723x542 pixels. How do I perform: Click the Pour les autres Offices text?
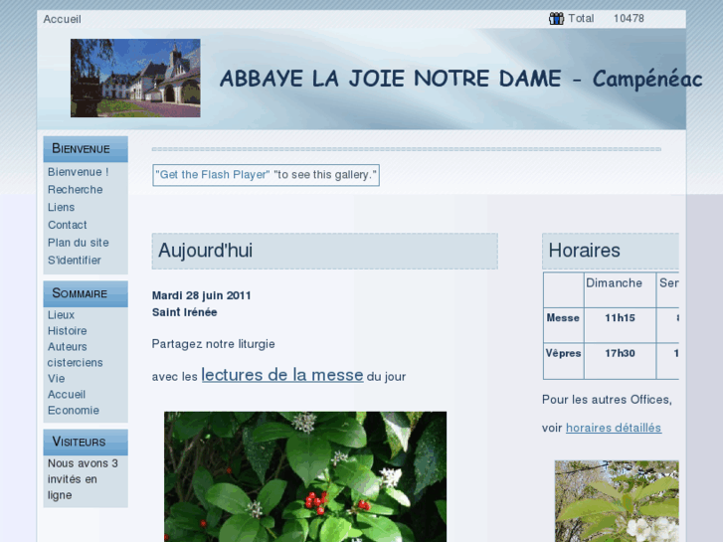click(607, 400)
